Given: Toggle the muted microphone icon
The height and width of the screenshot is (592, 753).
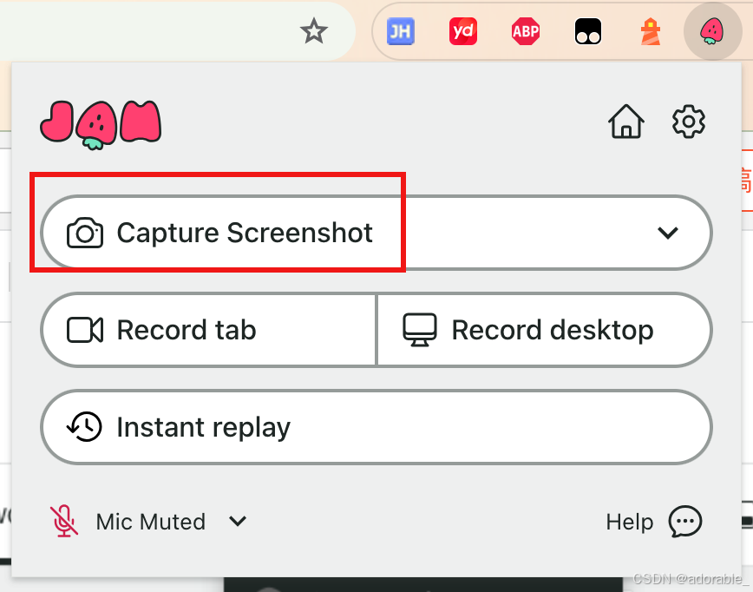Looking at the screenshot, I should [x=64, y=522].
